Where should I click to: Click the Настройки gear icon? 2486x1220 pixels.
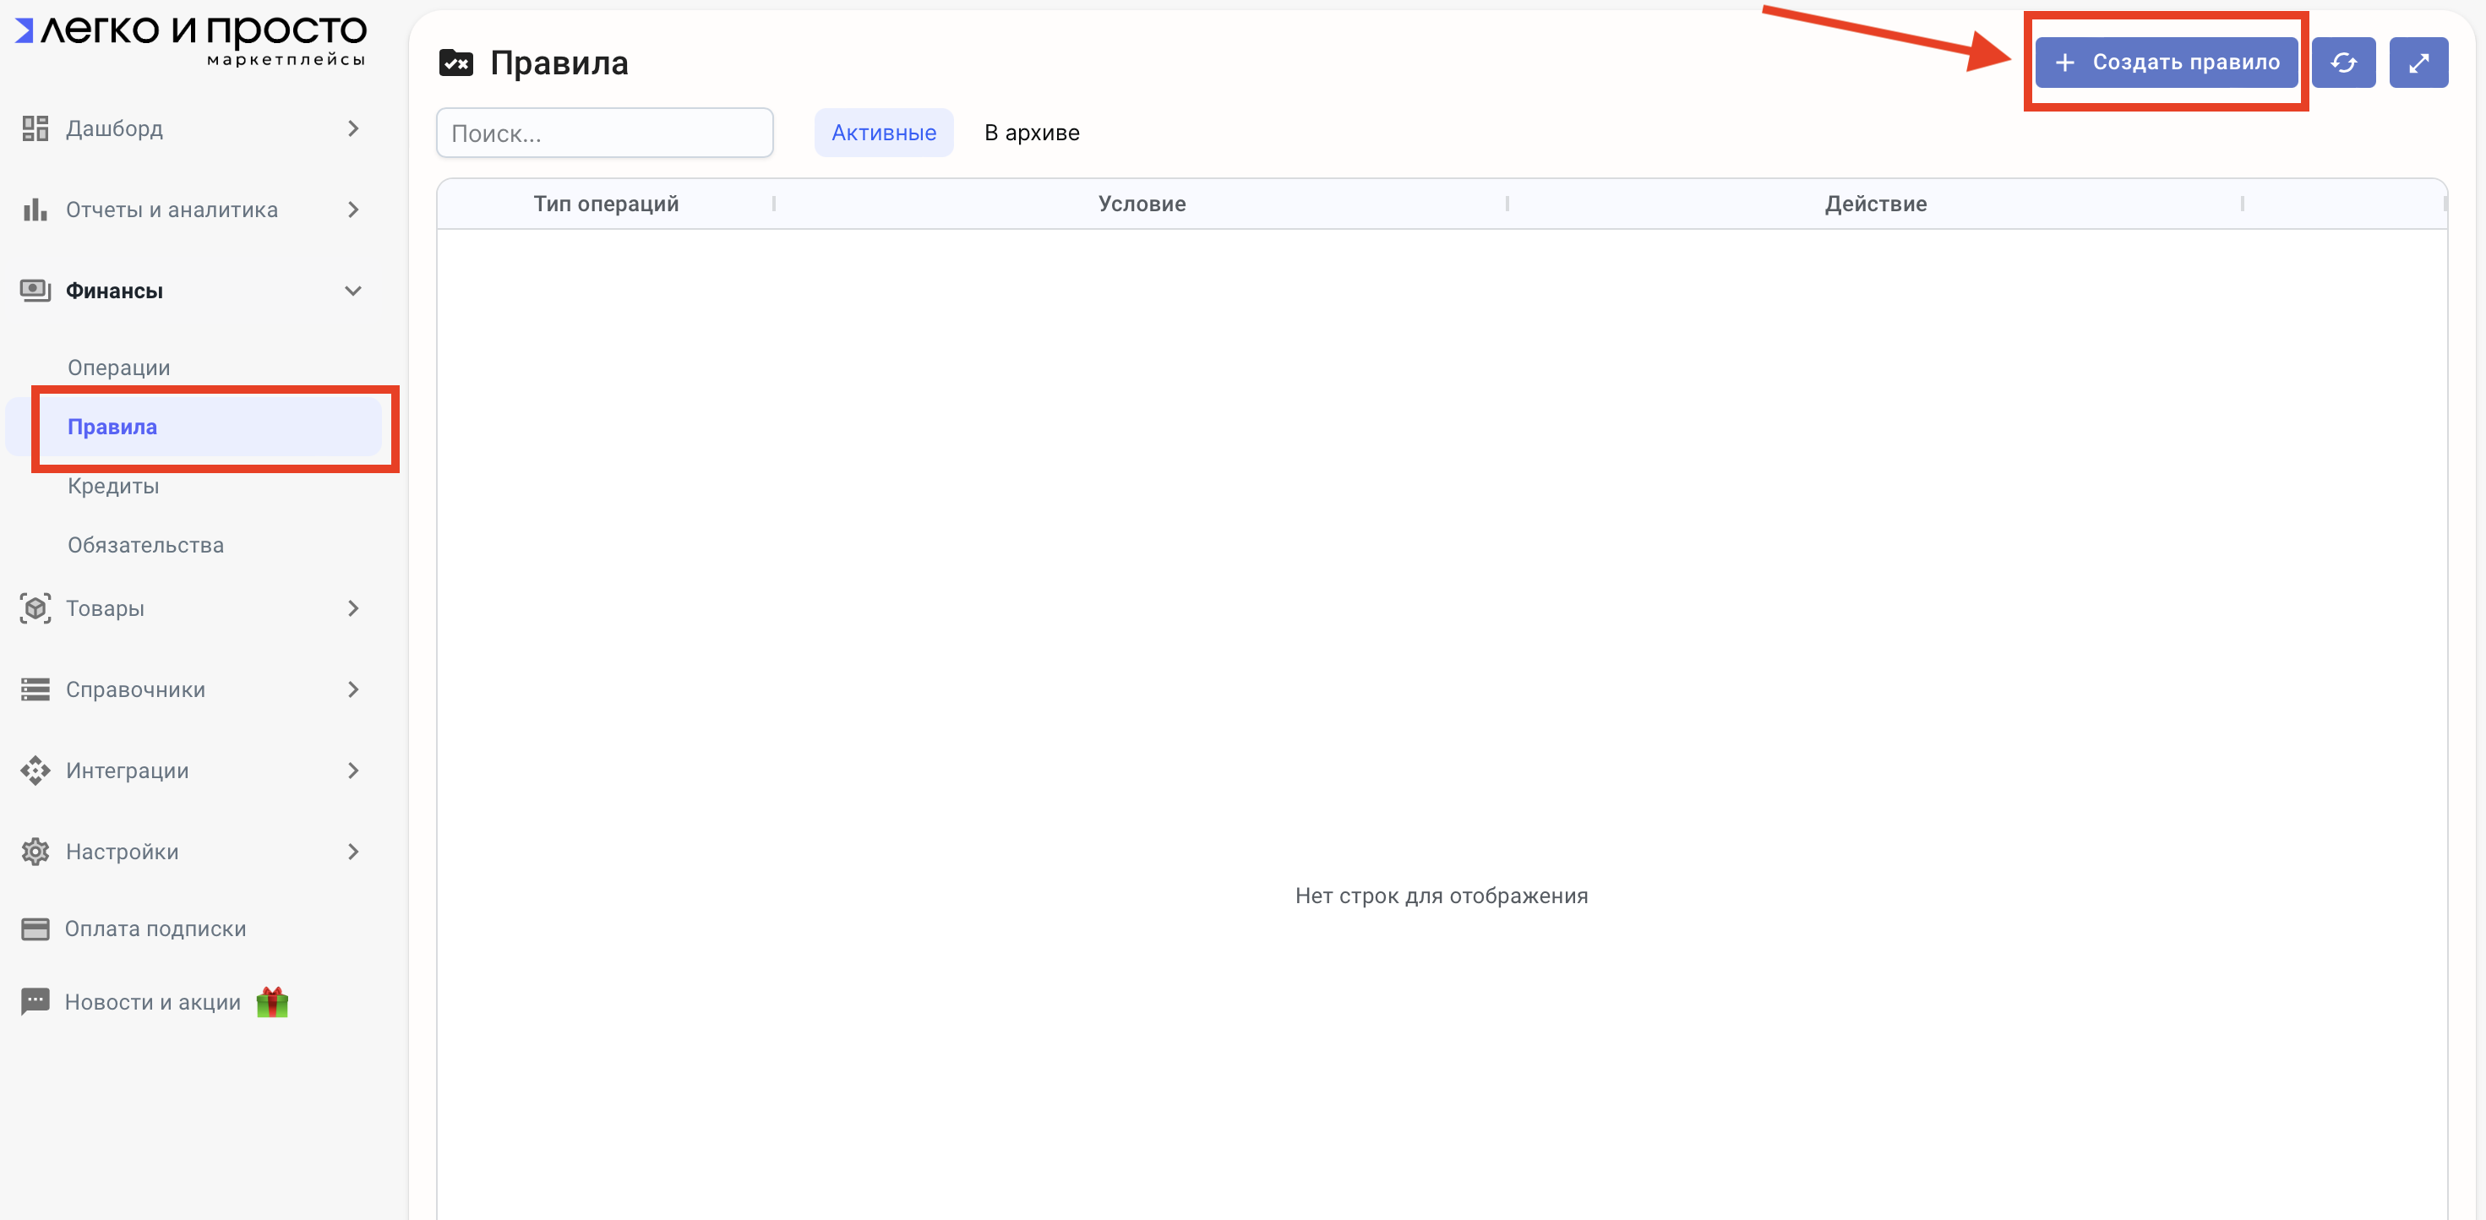pyautogui.click(x=35, y=852)
